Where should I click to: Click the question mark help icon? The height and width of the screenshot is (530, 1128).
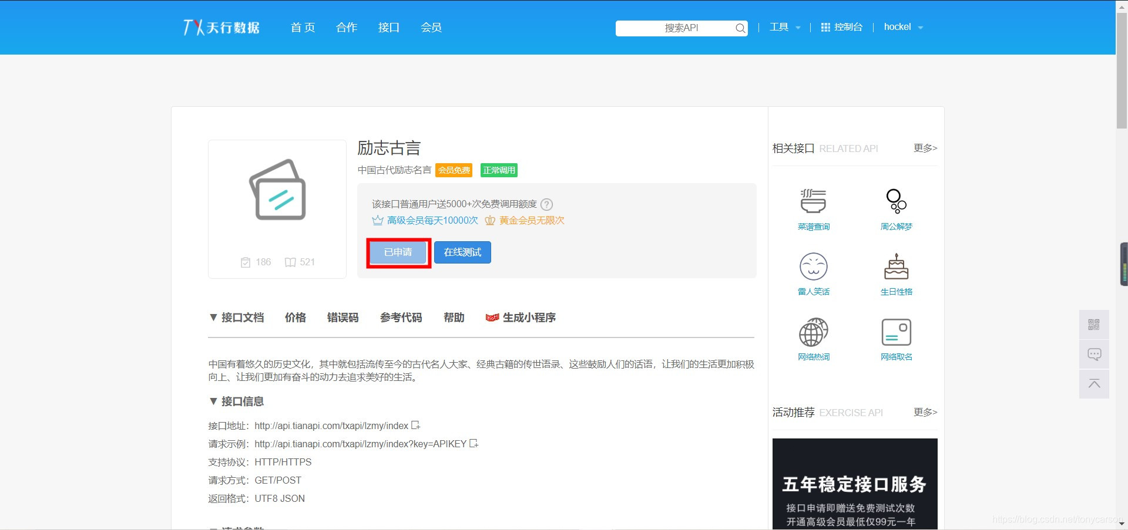(x=546, y=204)
